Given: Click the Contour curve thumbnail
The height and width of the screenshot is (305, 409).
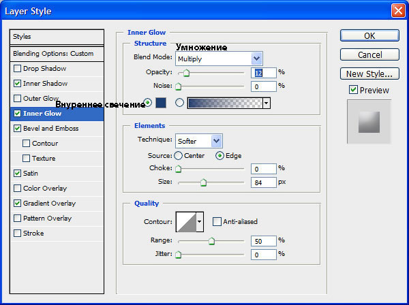Looking at the screenshot, I should pyautogui.click(x=186, y=222).
